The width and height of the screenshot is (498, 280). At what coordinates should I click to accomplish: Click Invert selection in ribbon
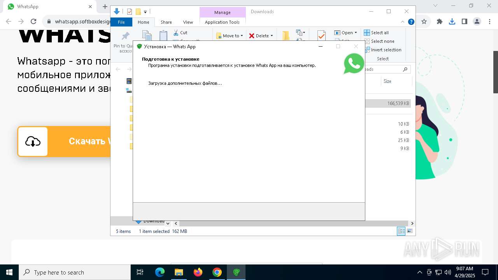click(382, 50)
